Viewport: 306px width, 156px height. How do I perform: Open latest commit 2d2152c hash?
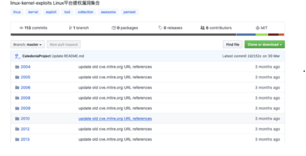(x=254, y=56)
